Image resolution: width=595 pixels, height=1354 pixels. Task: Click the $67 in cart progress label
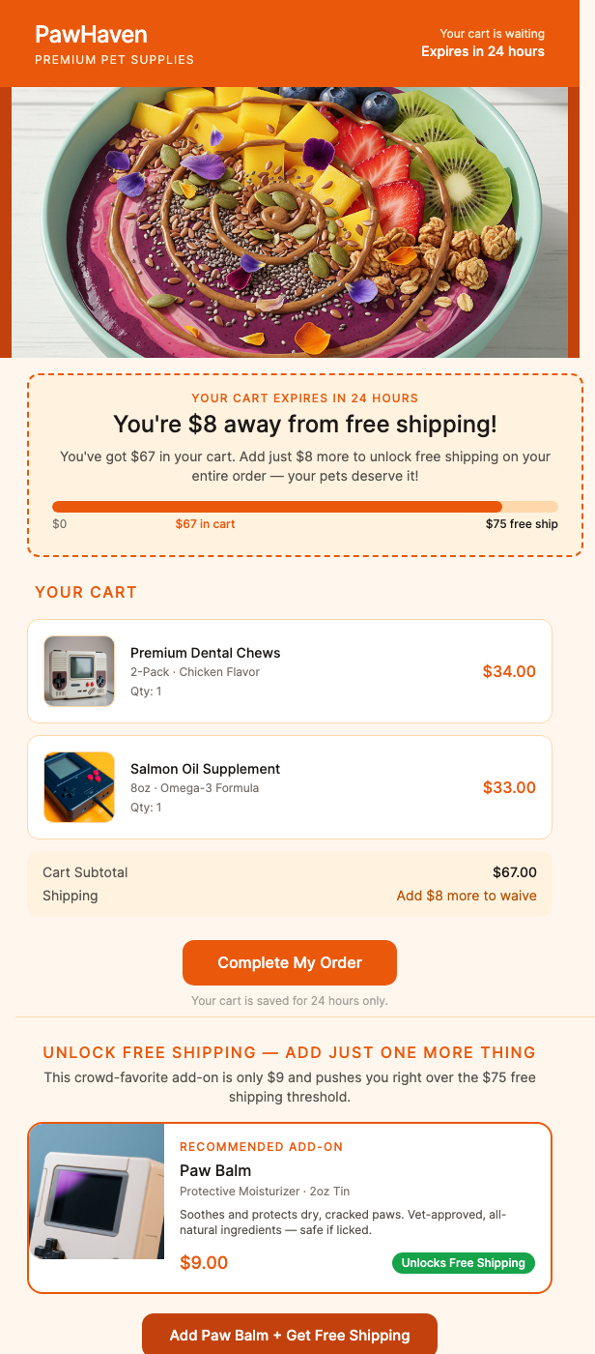pos(205,523)
